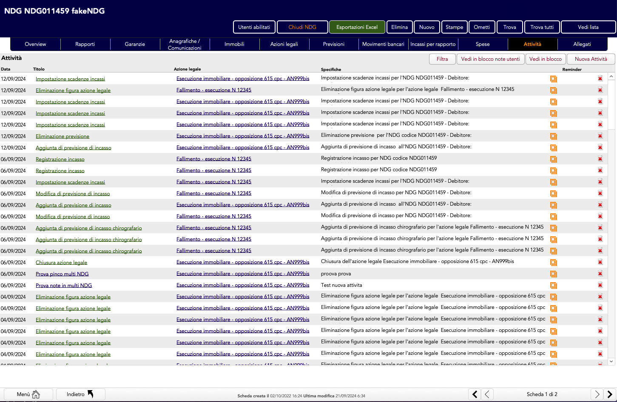This screenshot has width=617, height=402.
Task: Delete the Prova note in multi NDG activity
Action: pyautogui.click(x=600, y=285)
